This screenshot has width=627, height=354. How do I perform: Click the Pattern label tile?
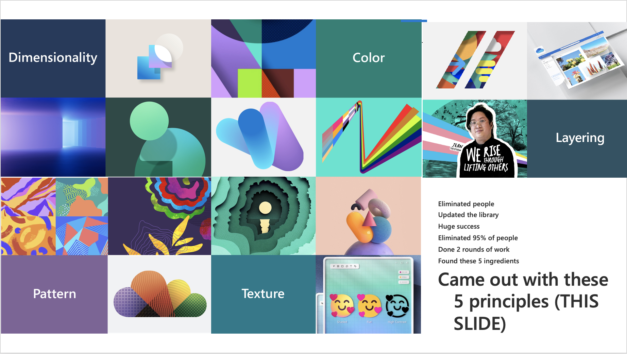click(54, 294)
